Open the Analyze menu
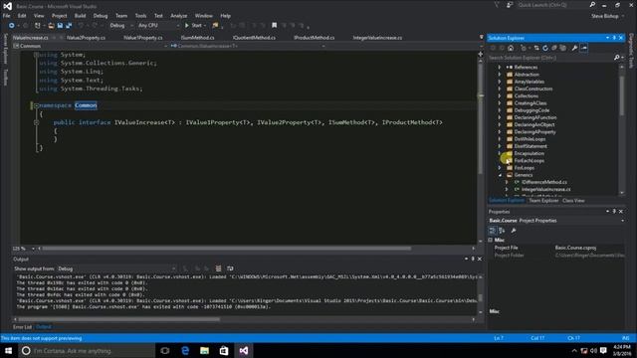This screenshot has width=637, height=358. (x=179, y=16)
